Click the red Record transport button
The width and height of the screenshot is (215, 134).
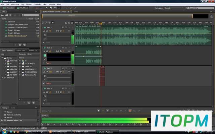tap(130, 111)
